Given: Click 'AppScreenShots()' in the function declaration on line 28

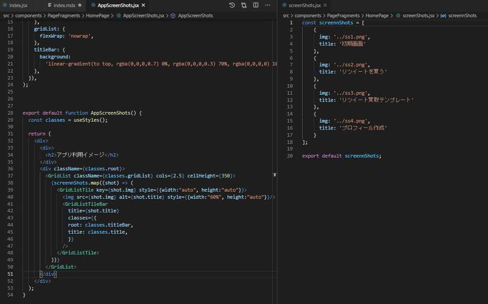Looking at the screenshot, I should coord(113,113).
